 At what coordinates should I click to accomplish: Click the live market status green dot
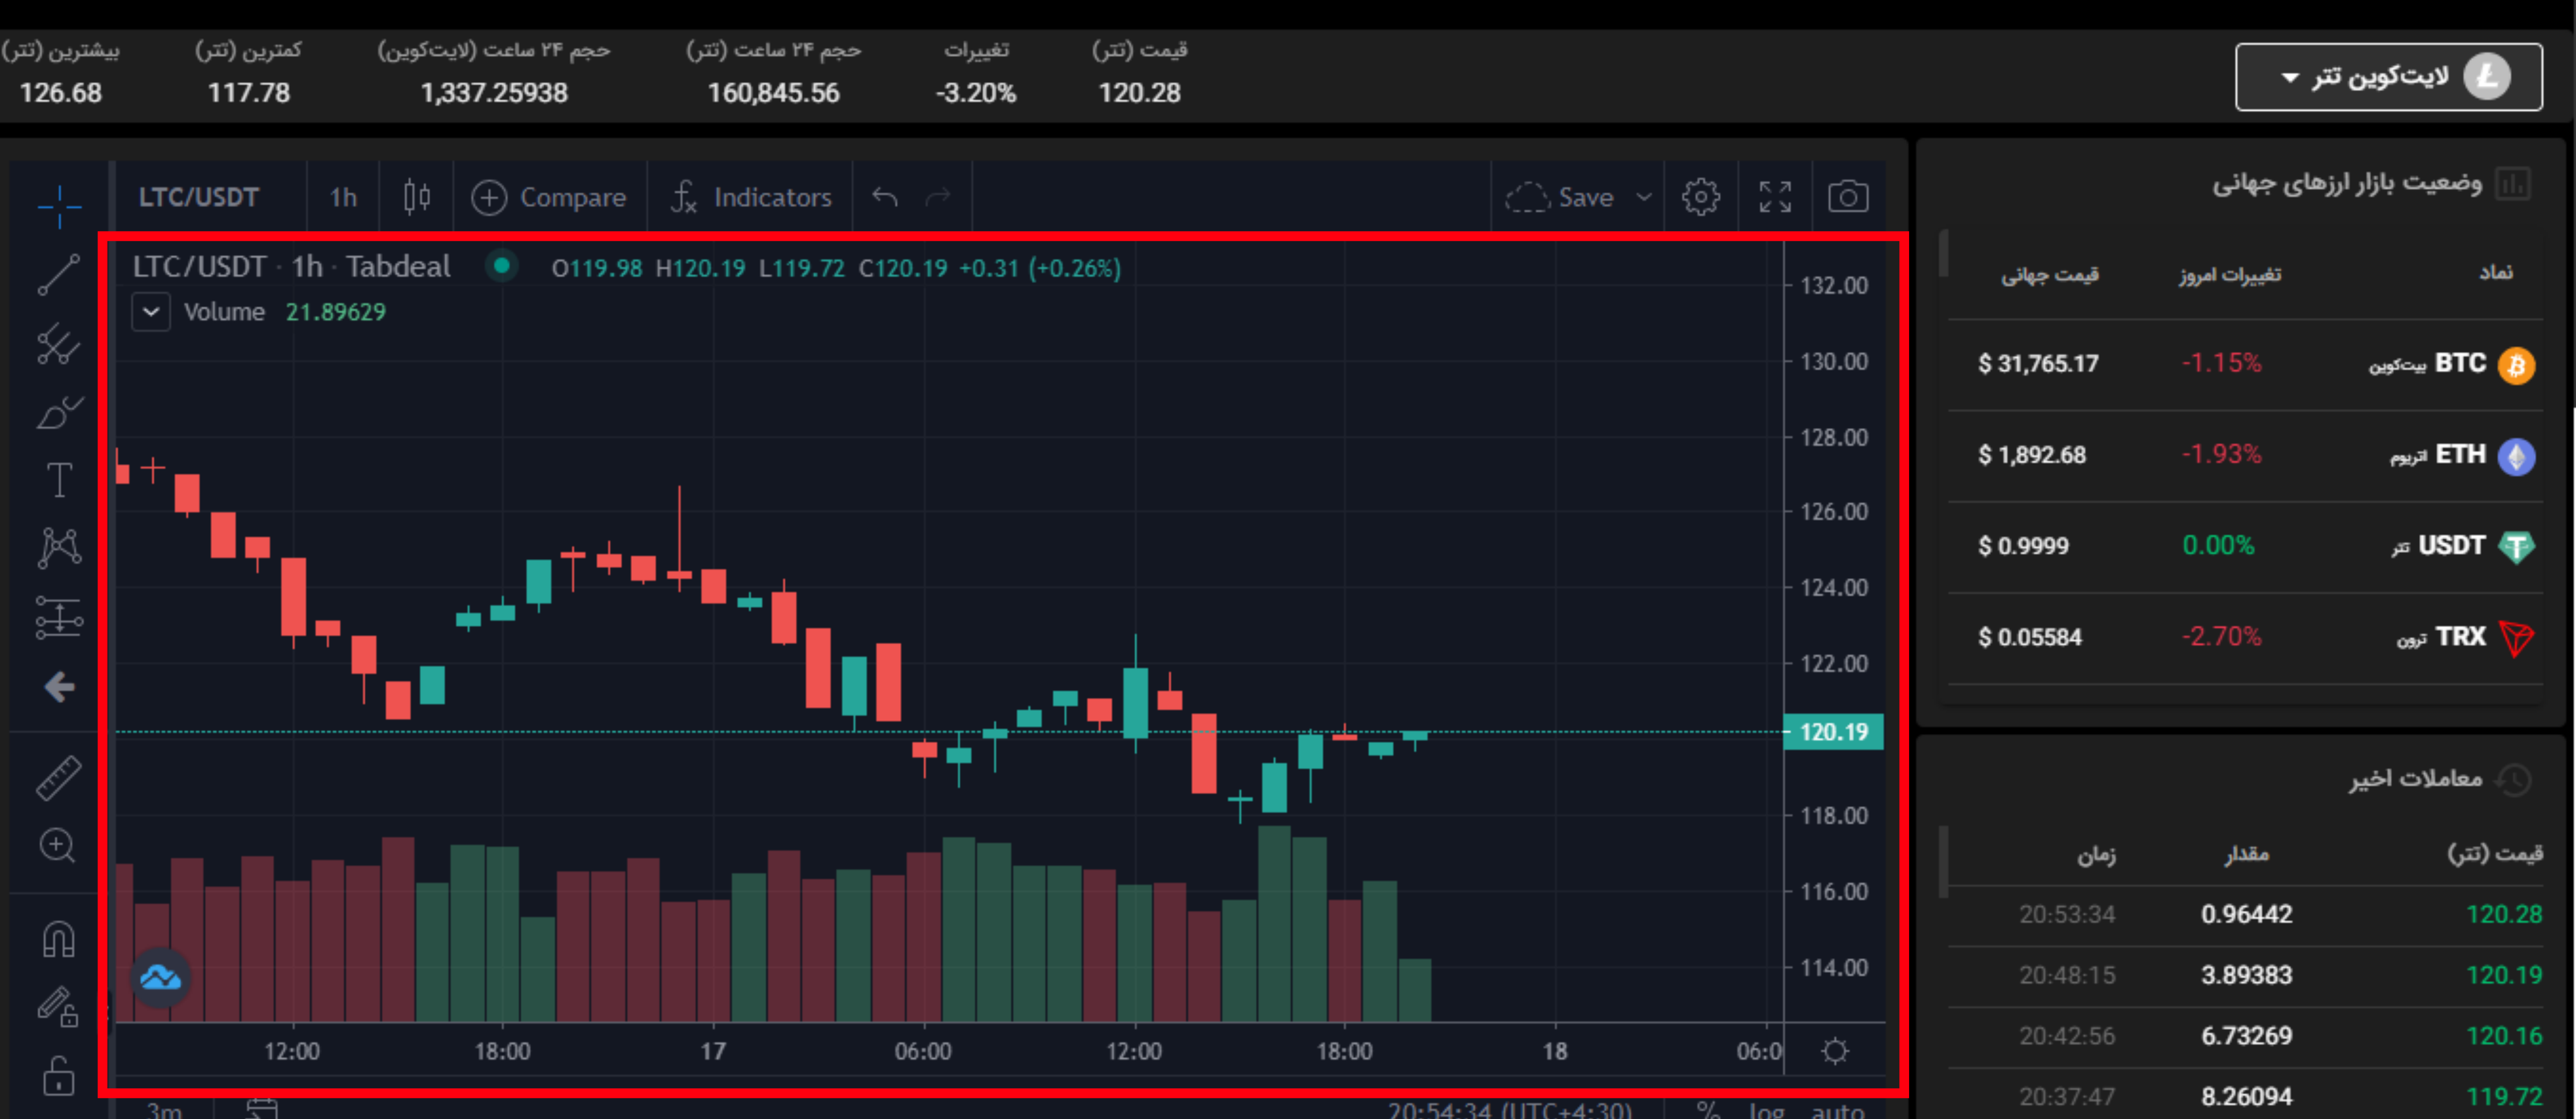coord(502,266)
